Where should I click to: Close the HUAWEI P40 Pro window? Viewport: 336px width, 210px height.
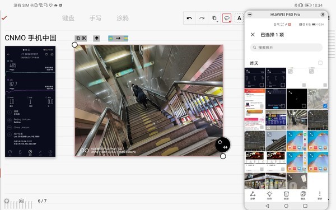tap(323, 15)
